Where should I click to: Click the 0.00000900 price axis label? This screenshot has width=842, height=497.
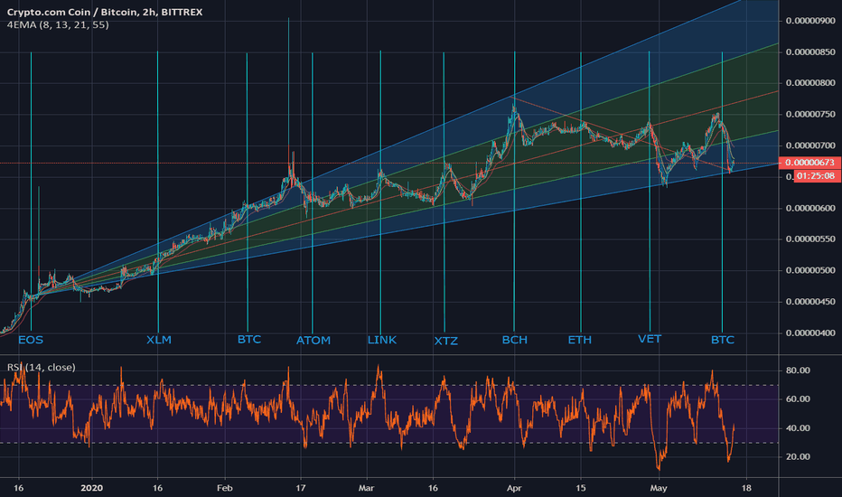pos(810,21)
